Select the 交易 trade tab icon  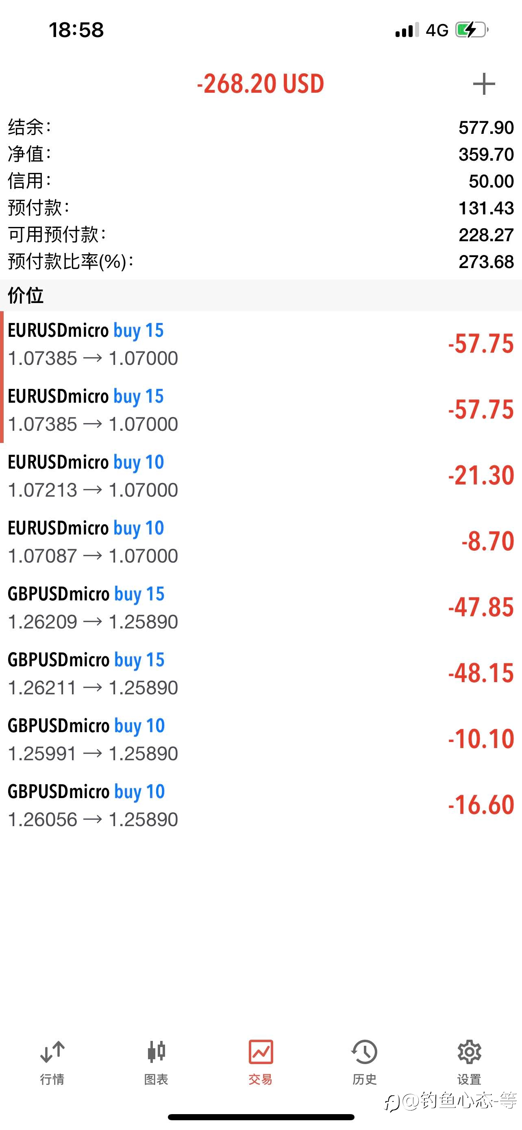(261, 1052)
